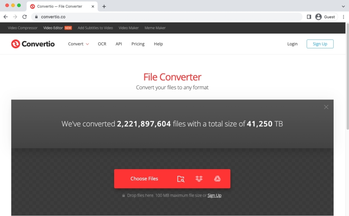Open Video Editor from top bar
The image size is (349, 216).
pos(53,28)
